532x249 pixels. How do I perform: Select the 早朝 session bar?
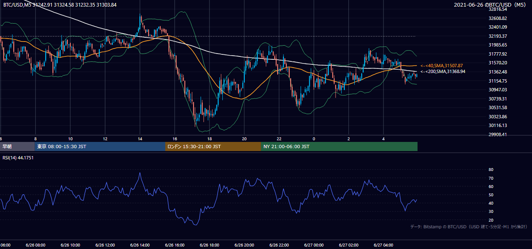tap(17, 146)
